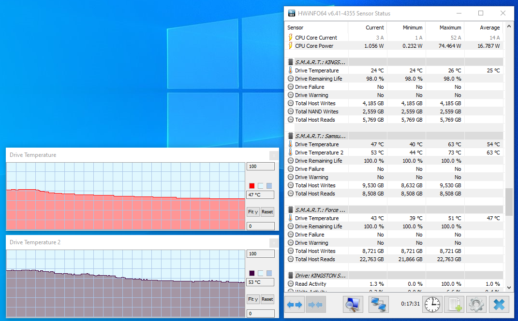Image resolution: width=518 pixels, height=321 pixels.
Task: Select the Drive Temperature 2 sensor row
Action: pos(394,152)
